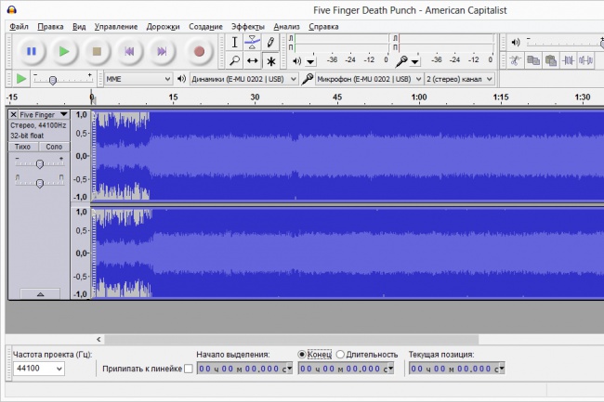The width and height of the screenshot is (604, 402).
Task: Pause playback with the Pause button
Action: [x=32, y=51]
